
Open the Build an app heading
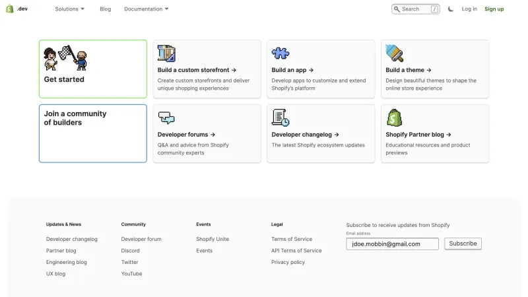point(289,70)
